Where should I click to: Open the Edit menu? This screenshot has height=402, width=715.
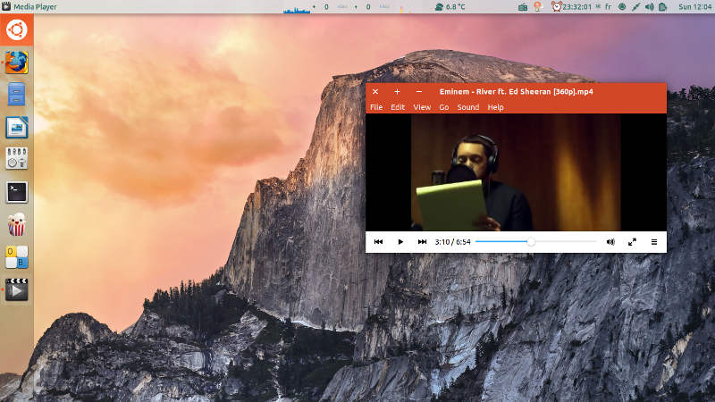tap(398, 107)
